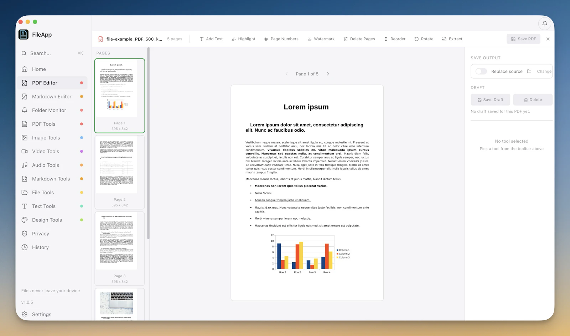Click the Markdown Tools file icon
Screen dimensions: 570x336
(x=25, y=179)
